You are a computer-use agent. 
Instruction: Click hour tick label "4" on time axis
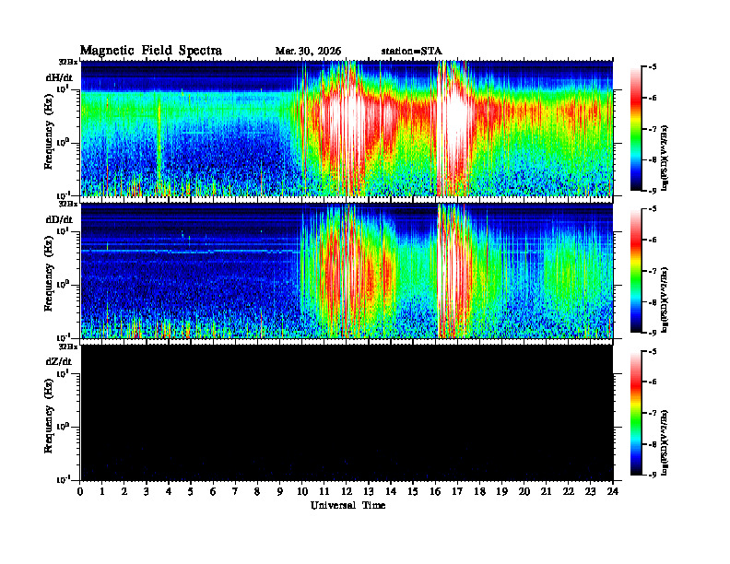pyautogui.click(x=169, y=492)
